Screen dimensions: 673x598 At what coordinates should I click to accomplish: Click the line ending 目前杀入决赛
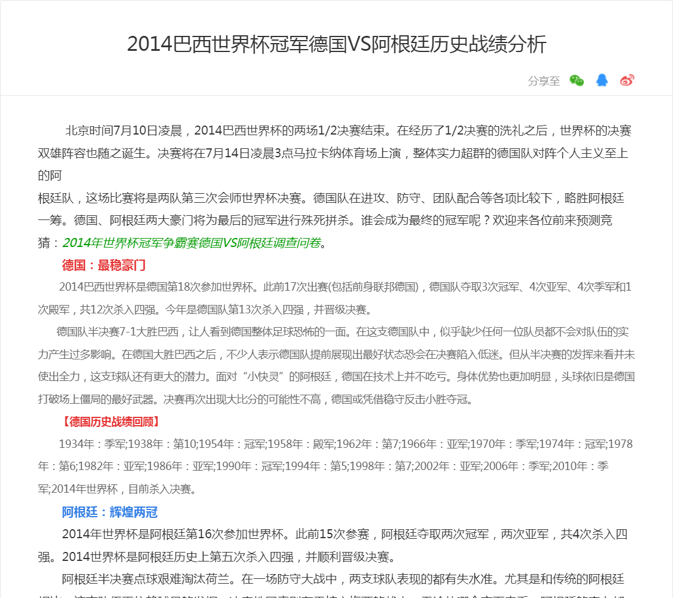(115, 489)
